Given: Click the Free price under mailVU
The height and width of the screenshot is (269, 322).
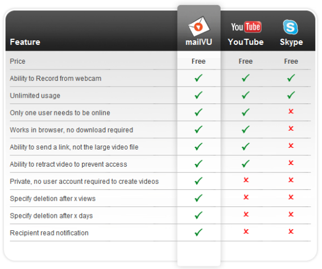Looking at the screenshot, I should [199, 61].
